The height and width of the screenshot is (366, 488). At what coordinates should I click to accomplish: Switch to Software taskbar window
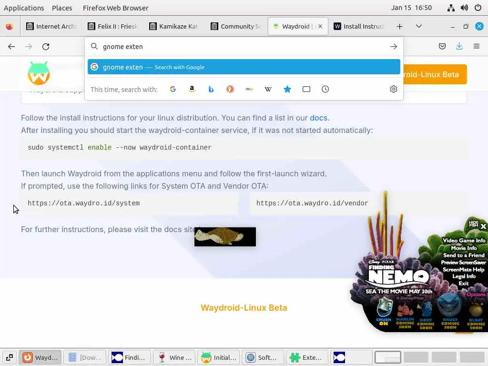click(x=263, y=357)
